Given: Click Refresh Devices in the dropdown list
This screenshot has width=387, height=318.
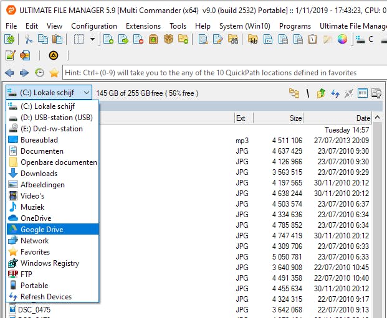Looking at the screenshot, I should coord(45,297).
